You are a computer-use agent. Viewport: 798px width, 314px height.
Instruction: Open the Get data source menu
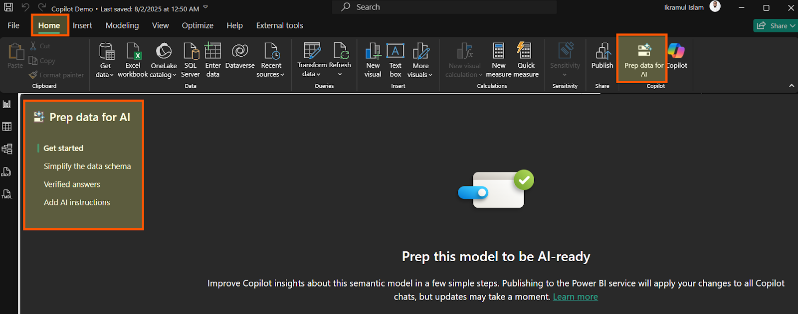(x=105, y=60)
